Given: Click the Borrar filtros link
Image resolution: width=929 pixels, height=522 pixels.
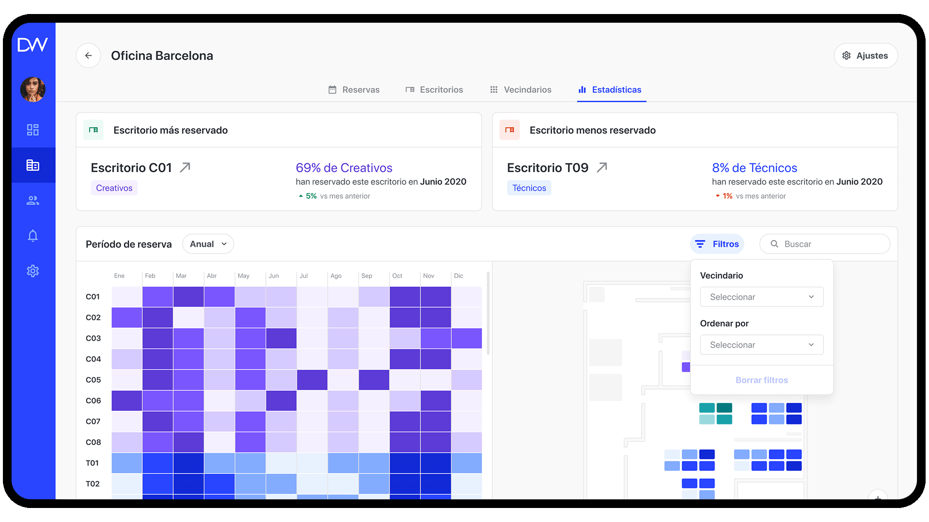Looking at the screenshot, I should tap(761, 380).
